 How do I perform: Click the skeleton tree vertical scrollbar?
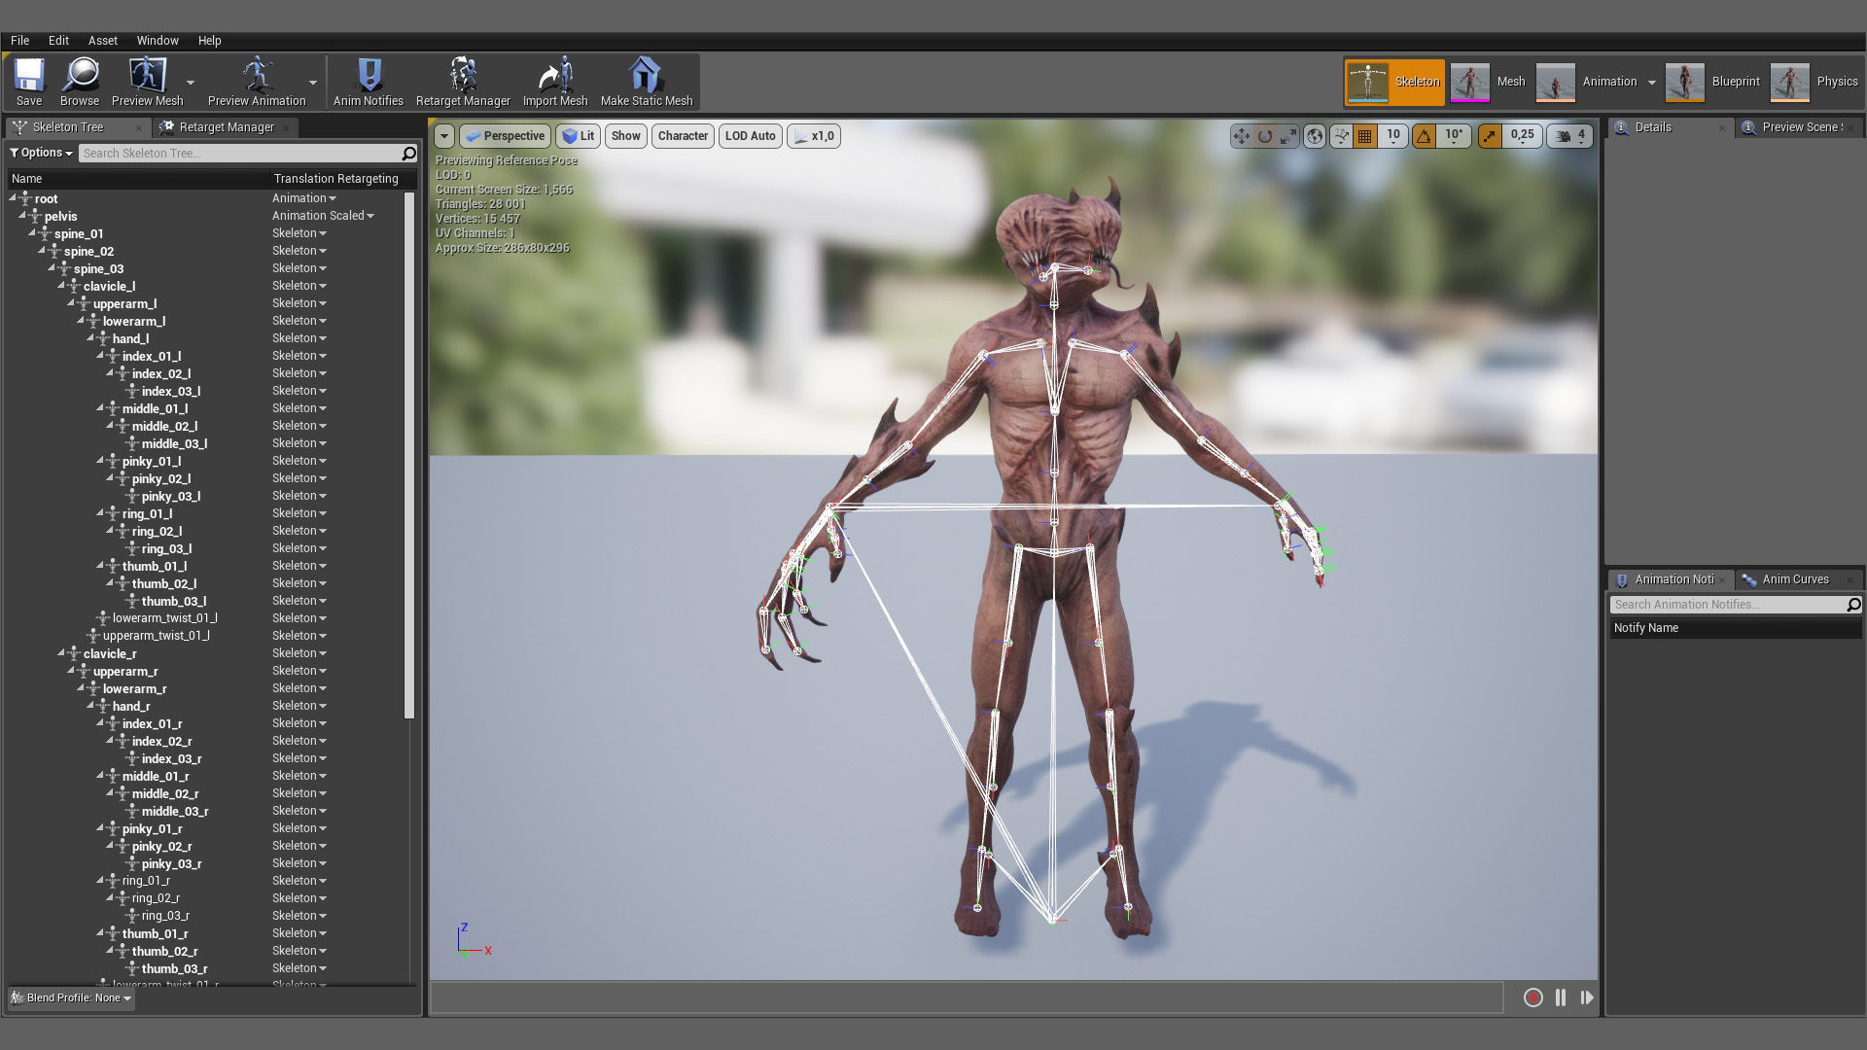[x=409, y=455]
